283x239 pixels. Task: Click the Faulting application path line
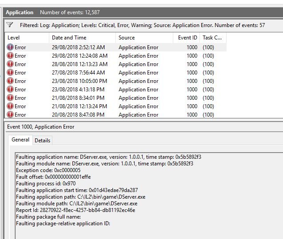point(80,197)
